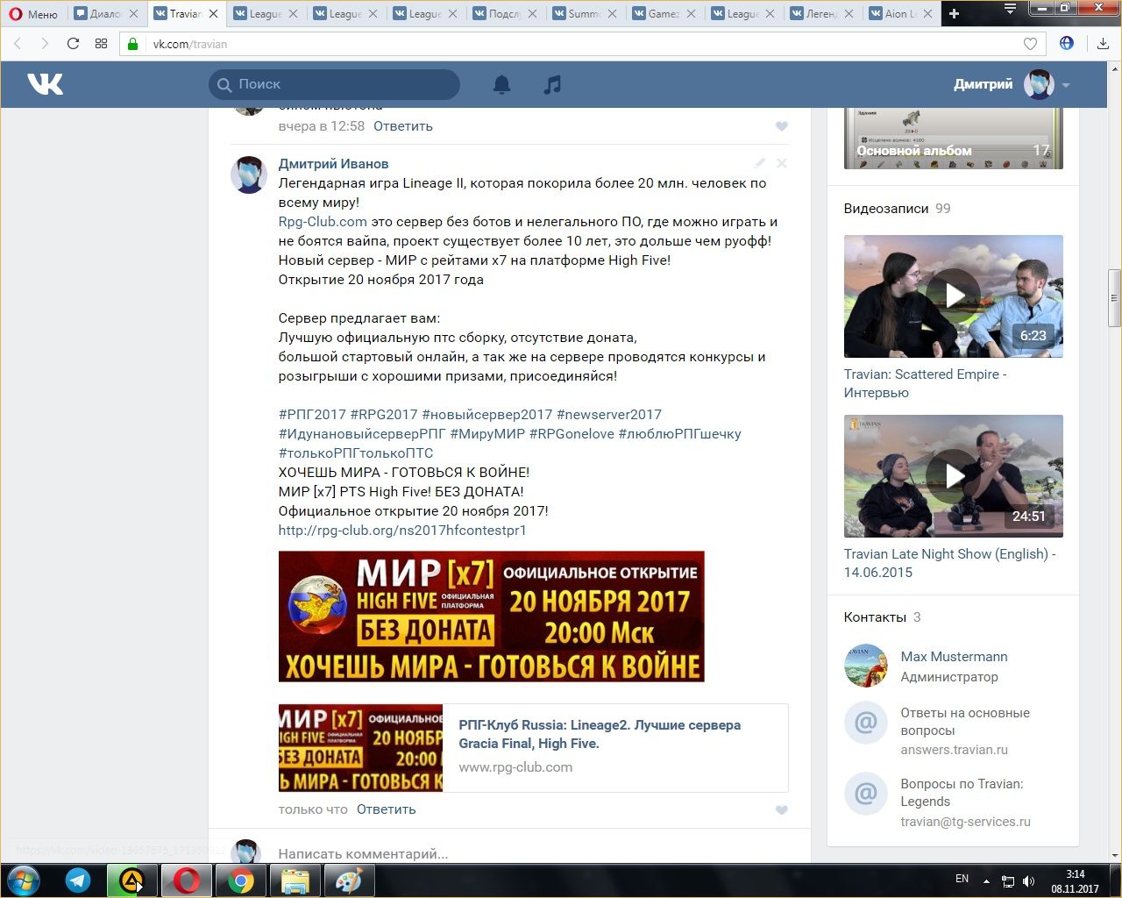Open the EN language indicator

962,879
